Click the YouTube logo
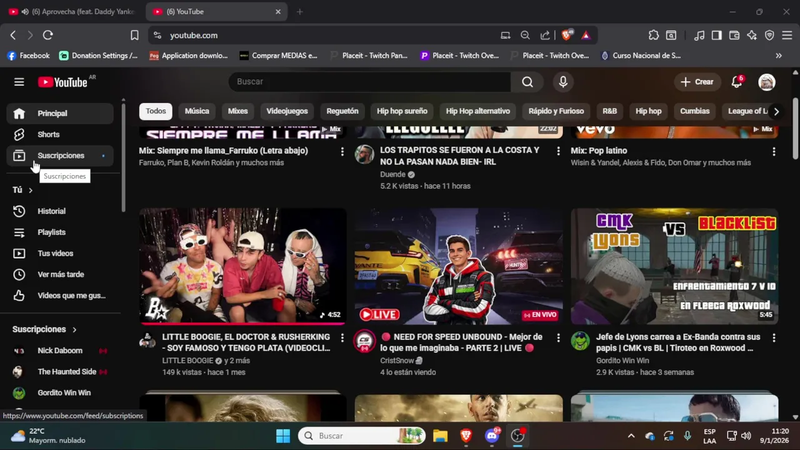Viewport: 800px width, 450px height. [x=62, y=82]
